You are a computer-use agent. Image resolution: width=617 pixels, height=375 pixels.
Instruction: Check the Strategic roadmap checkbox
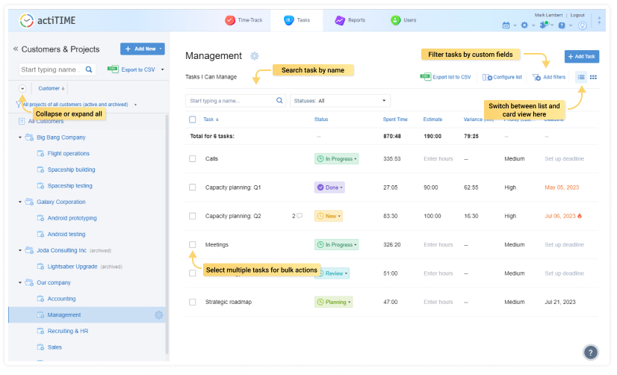pos(193,302)
